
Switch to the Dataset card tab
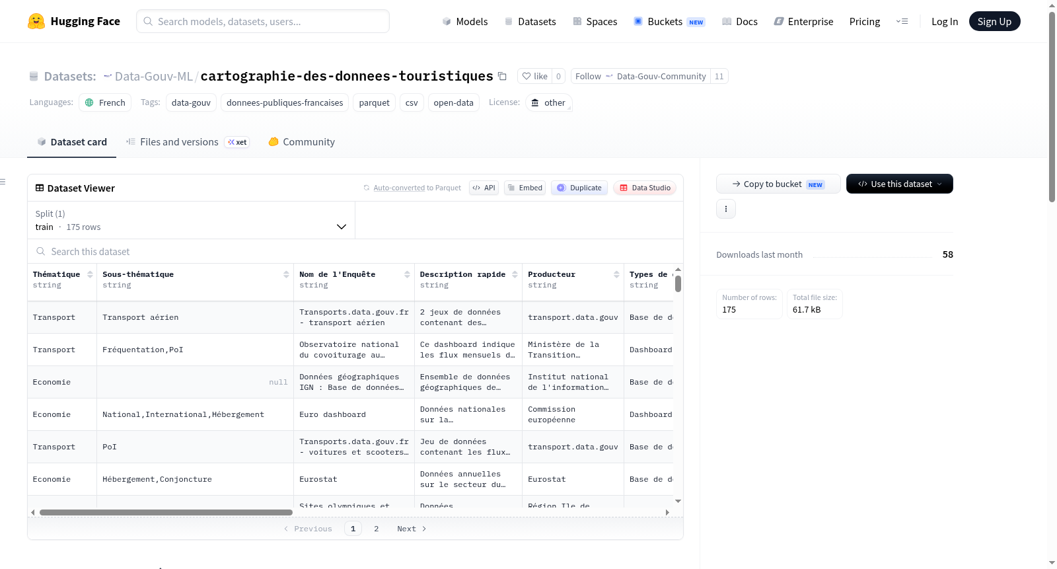pyautogui.click(x=72, y=141)
